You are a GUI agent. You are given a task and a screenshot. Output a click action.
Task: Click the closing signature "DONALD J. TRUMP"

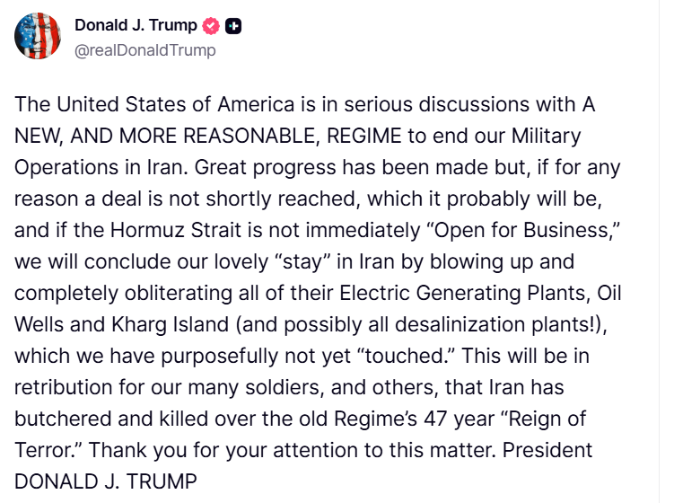pos(106,481)
